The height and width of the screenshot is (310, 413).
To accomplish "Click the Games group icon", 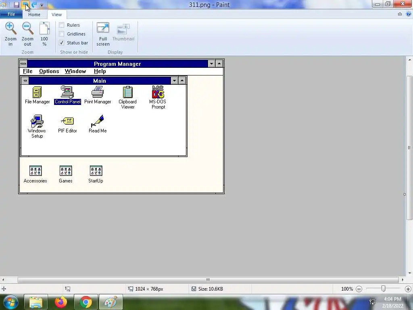I will click(66, 171).
